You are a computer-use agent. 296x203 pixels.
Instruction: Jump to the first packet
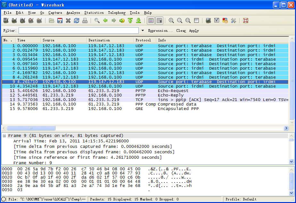click(130, 21)
